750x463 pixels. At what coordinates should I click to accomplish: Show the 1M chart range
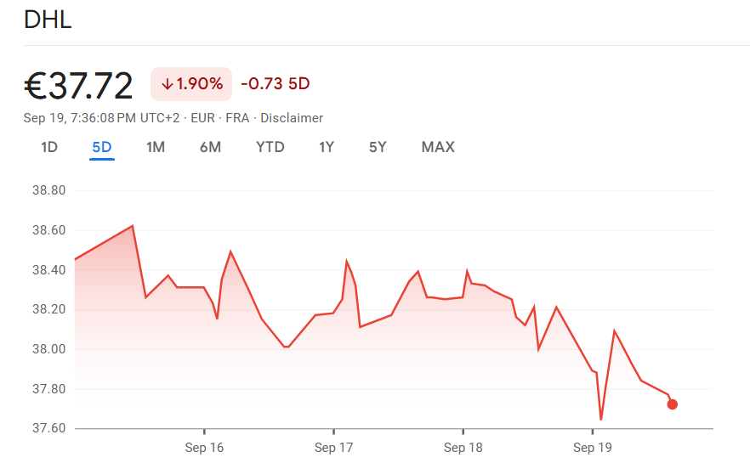156,147
